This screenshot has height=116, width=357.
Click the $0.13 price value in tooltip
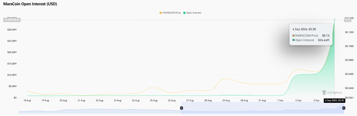point(326,36)
